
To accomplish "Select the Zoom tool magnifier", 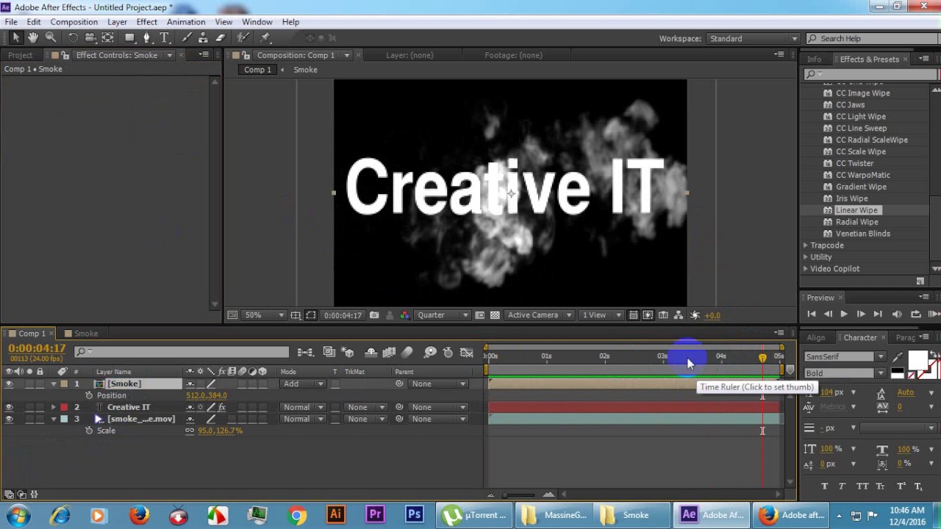I will pos(51,37).
